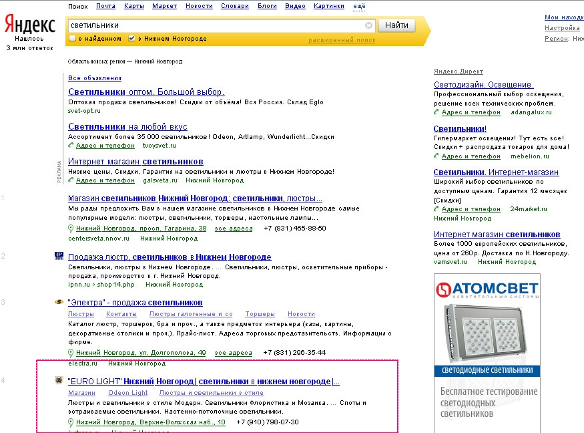
Task: Open 'все адреса' link beside ул. Долгополова
Action: pos(234,352)
